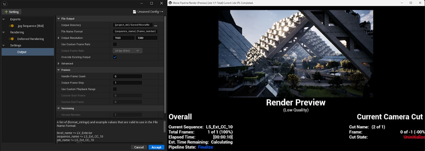The height and width of the screenshot is (151, 425).
Task: Uncheck Override Existing Output checkbox
Action: 115,57
